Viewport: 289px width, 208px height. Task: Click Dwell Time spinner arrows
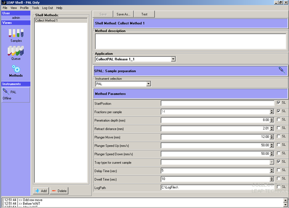pyautogui.click(x=272, y=179)
